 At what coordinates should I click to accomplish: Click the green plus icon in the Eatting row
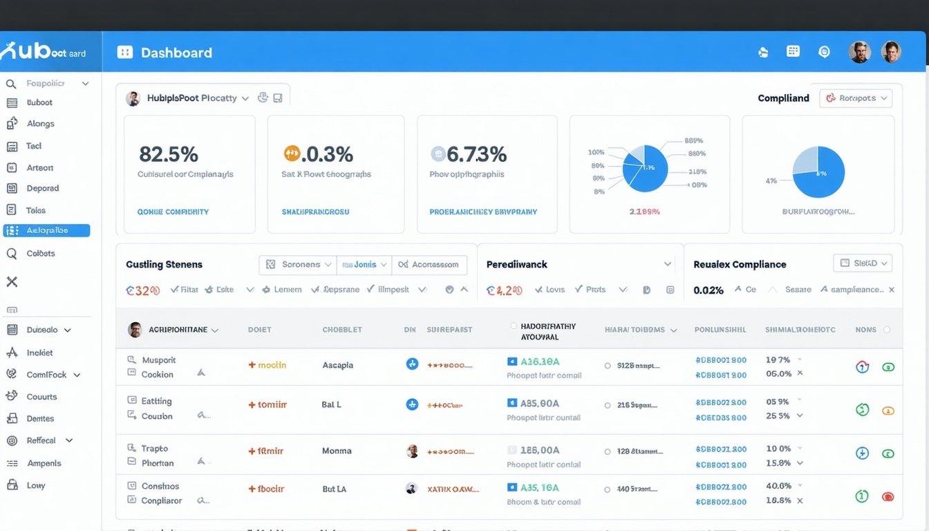click(x=862, y=409)
